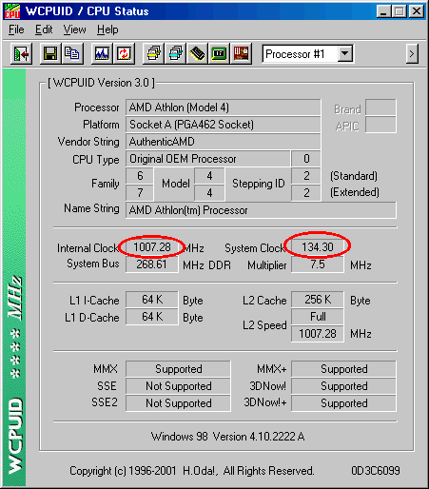
Task: Open the cyan-banded feature flags window icon
Action: pyautogui.click(x=175, y=53)
